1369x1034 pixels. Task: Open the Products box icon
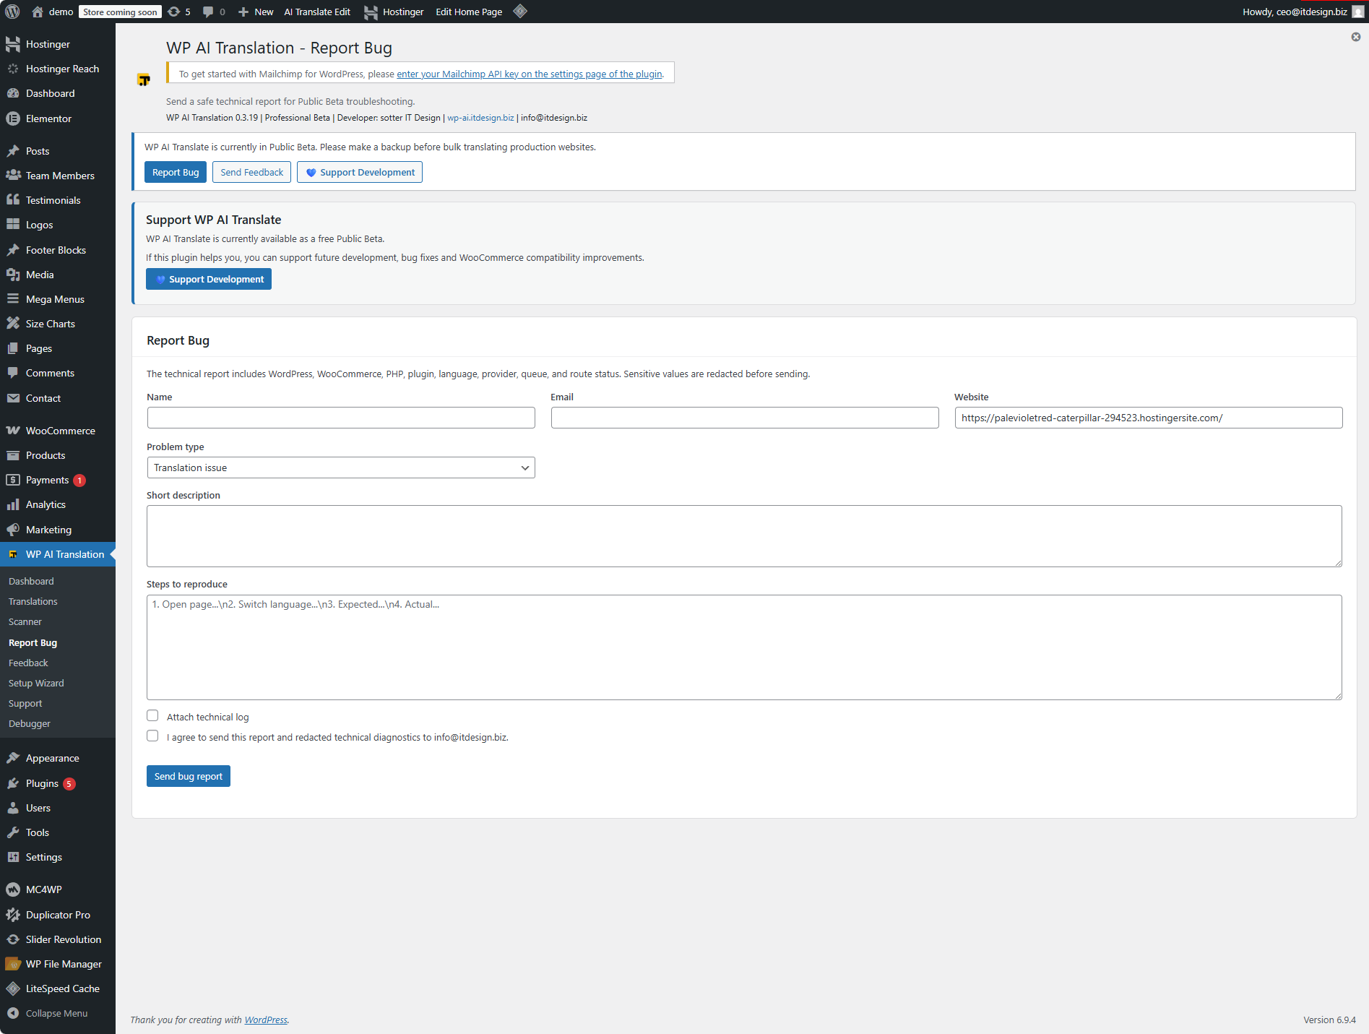click(x=13, y=455)
